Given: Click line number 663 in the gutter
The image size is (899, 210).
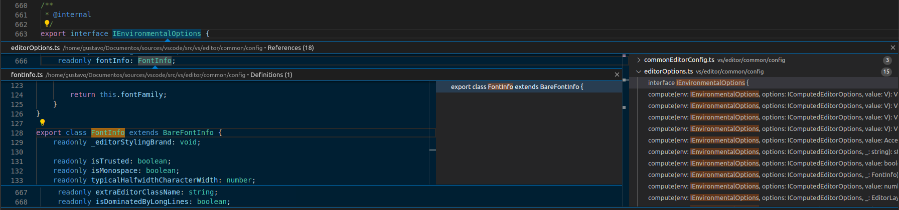Looking at the screenshot, I should pyautogui.click(x=21, y=34).
